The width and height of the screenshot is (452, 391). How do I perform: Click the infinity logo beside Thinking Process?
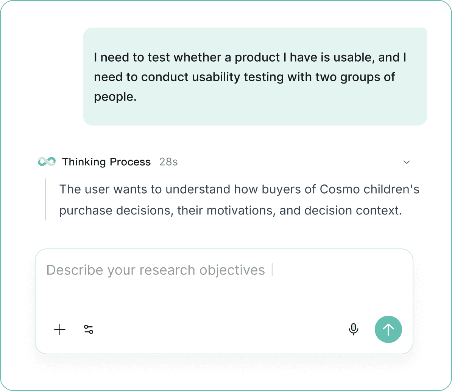tap(47, 162)
